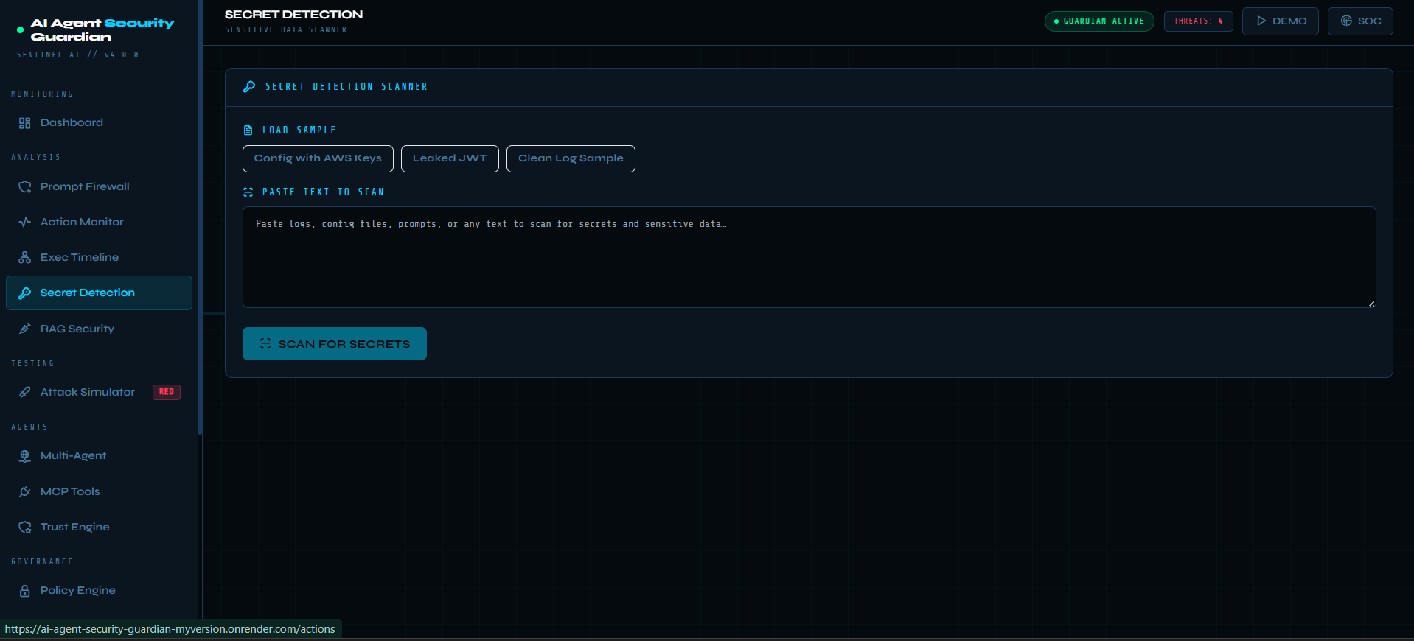This screenshot has height=641, width=1414.
Task: Click the AI Agent Security Guardian title
Action: (102, 30)
